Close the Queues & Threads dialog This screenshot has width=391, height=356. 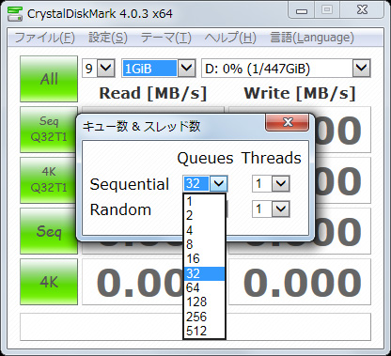coord(287,122)
